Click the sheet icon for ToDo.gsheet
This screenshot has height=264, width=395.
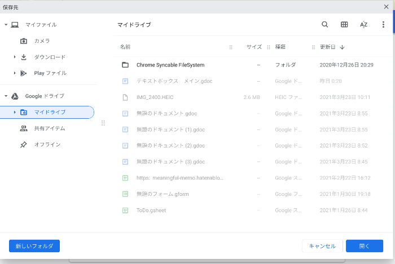125,211
